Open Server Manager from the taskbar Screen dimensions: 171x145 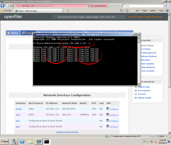point(14,142)
